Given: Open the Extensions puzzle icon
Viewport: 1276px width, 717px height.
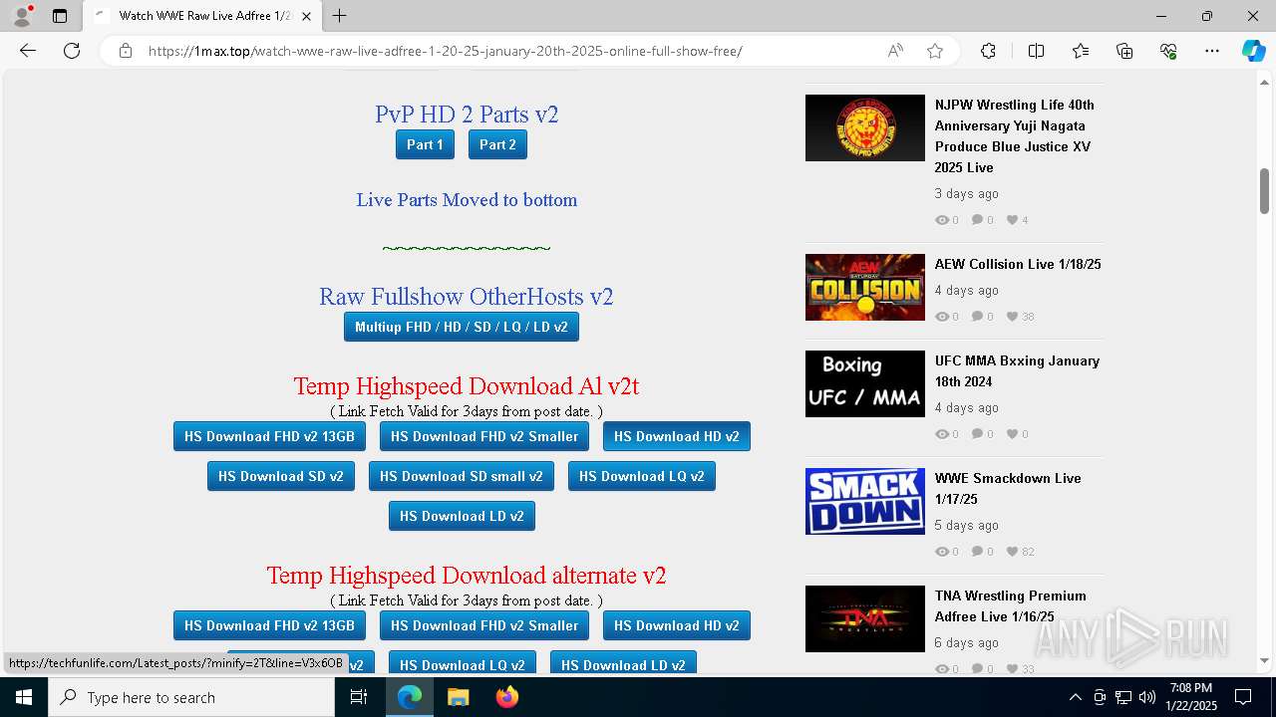Looking at the screenshot, I should coord(988,51).
